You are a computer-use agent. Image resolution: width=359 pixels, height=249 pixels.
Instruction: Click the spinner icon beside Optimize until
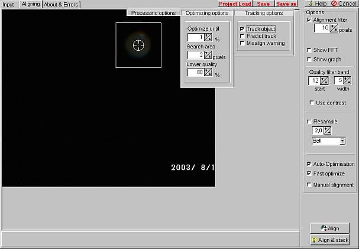(208, 38)
